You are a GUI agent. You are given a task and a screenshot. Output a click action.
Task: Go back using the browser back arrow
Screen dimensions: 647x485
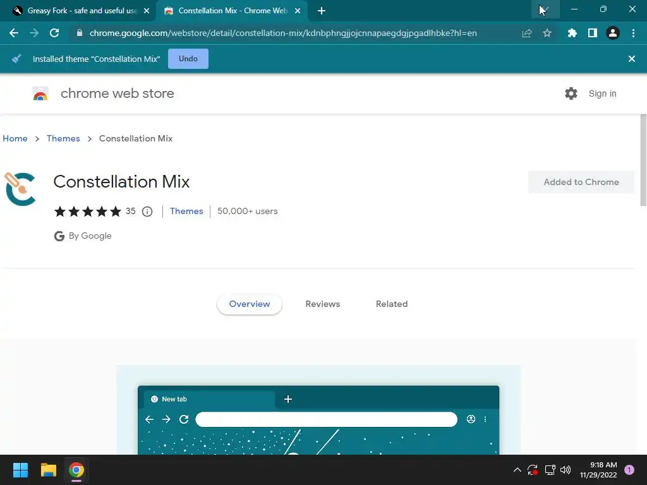14,33
